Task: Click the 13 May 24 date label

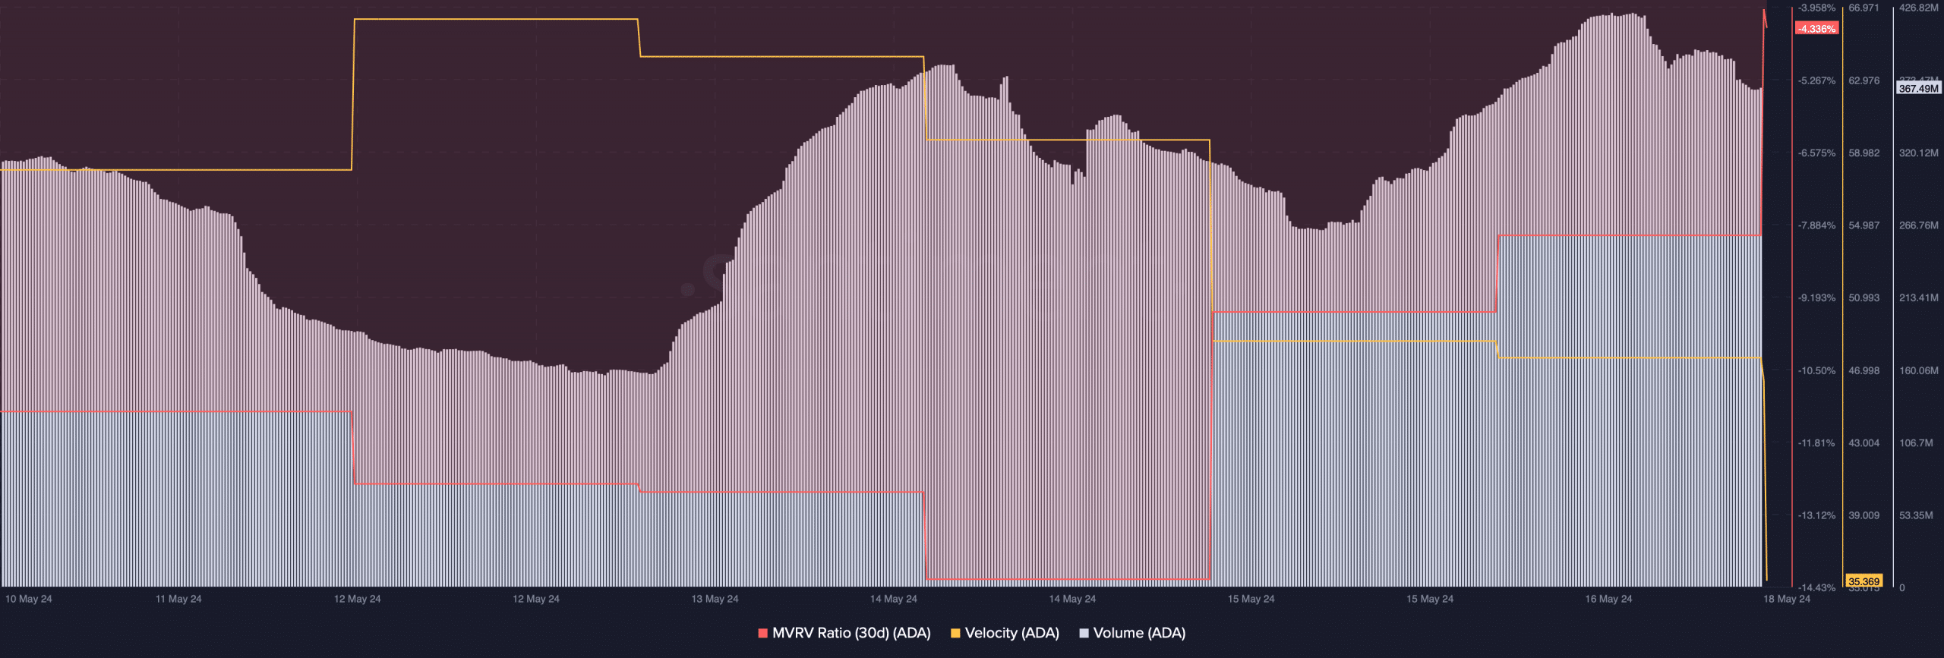Action: [x=715, y=599]
